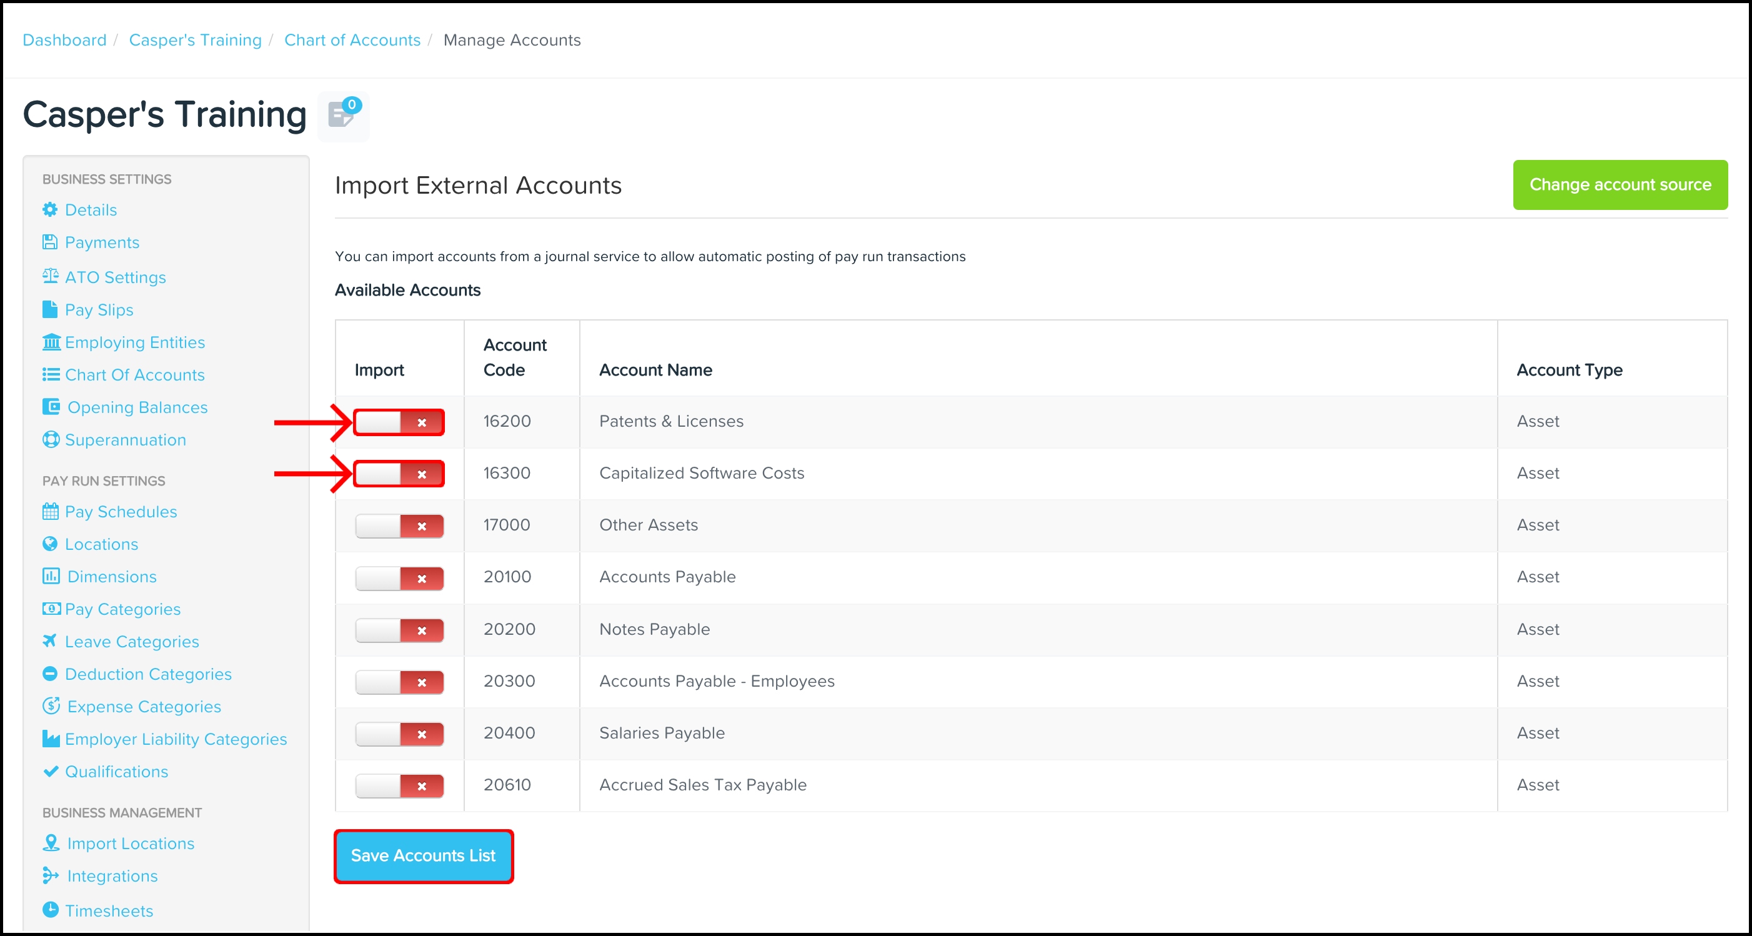Open ATO Settings via the scales icon

[x=51, y=277]
